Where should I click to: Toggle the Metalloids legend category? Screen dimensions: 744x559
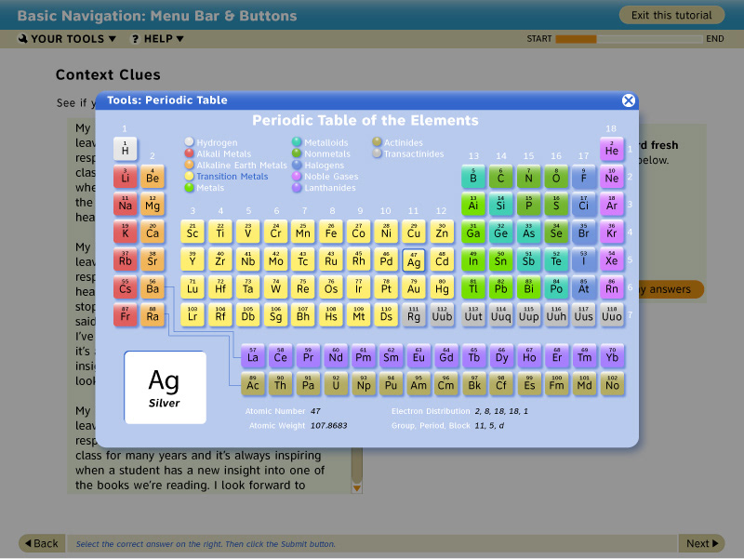[320, 142]
